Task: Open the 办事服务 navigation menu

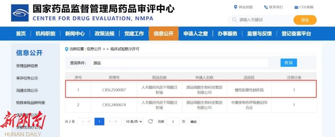Action: 227,34
